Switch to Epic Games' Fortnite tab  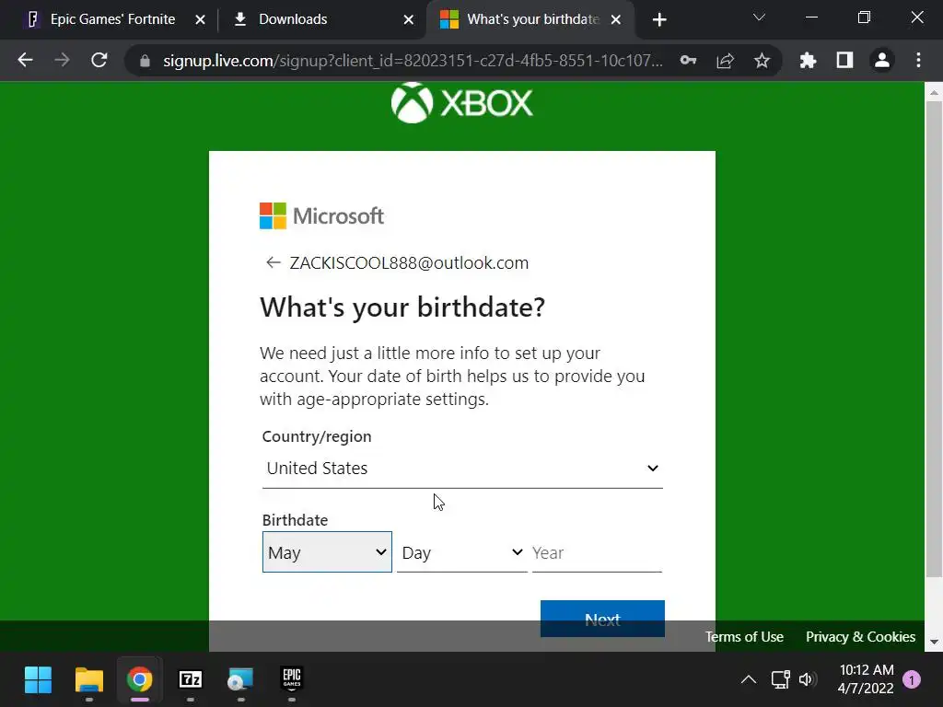[112, 19]
